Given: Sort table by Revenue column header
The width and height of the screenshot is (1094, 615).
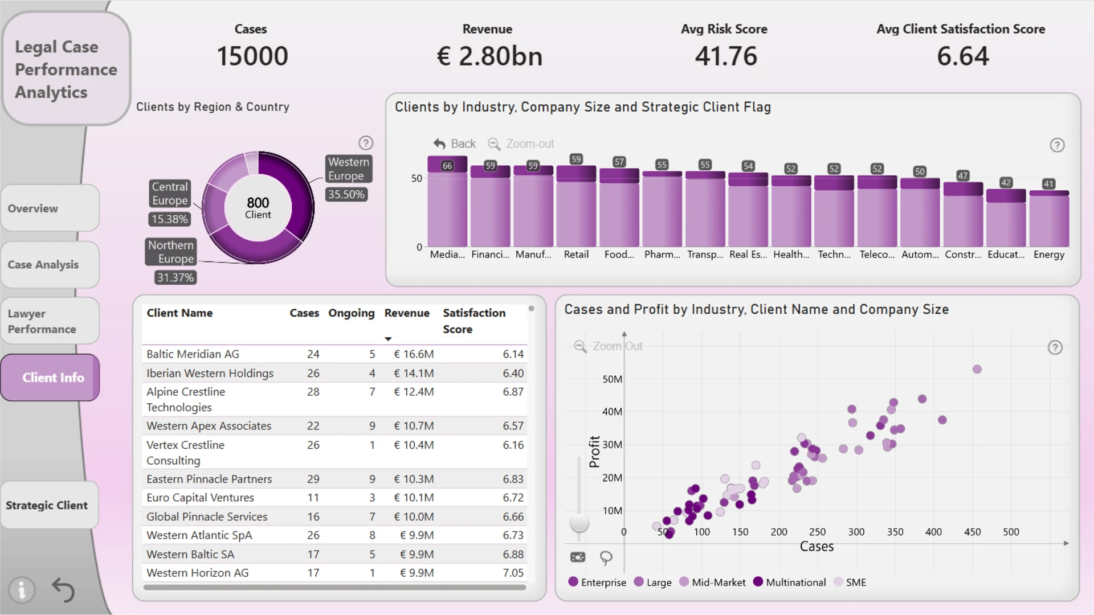Looking at the screenshot, I should [x=407, y=313].
